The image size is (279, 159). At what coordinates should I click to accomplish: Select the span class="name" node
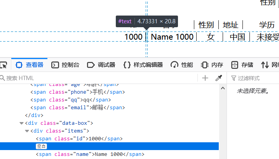click(89, 154)
